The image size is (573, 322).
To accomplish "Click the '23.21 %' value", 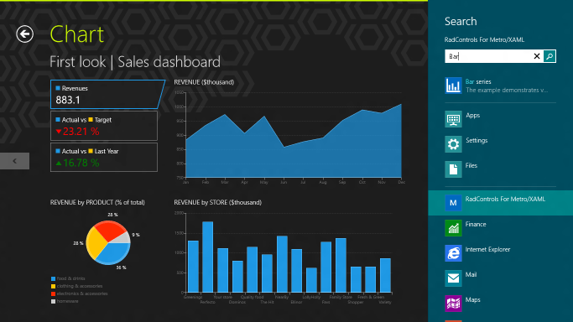I will pyautogui.click(x=81, y=132).
